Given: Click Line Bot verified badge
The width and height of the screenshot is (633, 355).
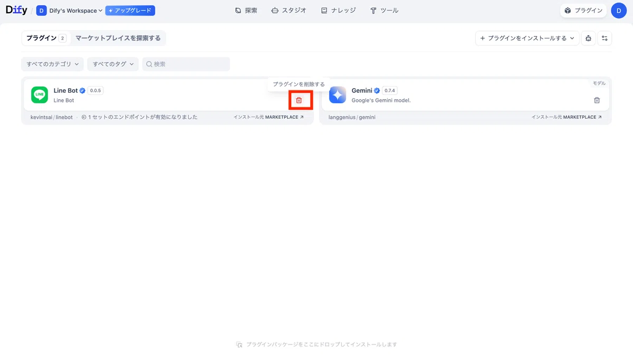Looking at the screenshot, I should coord(82,91).
